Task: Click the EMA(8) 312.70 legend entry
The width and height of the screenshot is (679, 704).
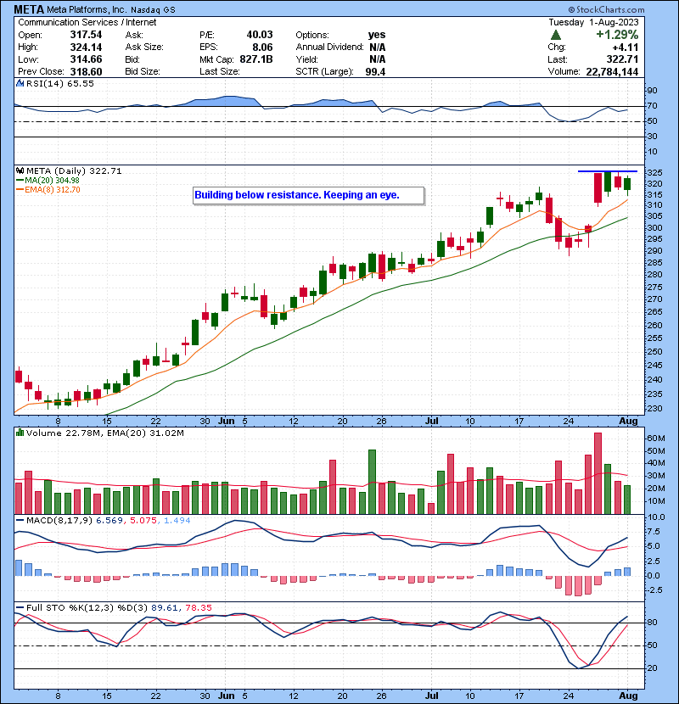Action: click(x=48, y=190)
